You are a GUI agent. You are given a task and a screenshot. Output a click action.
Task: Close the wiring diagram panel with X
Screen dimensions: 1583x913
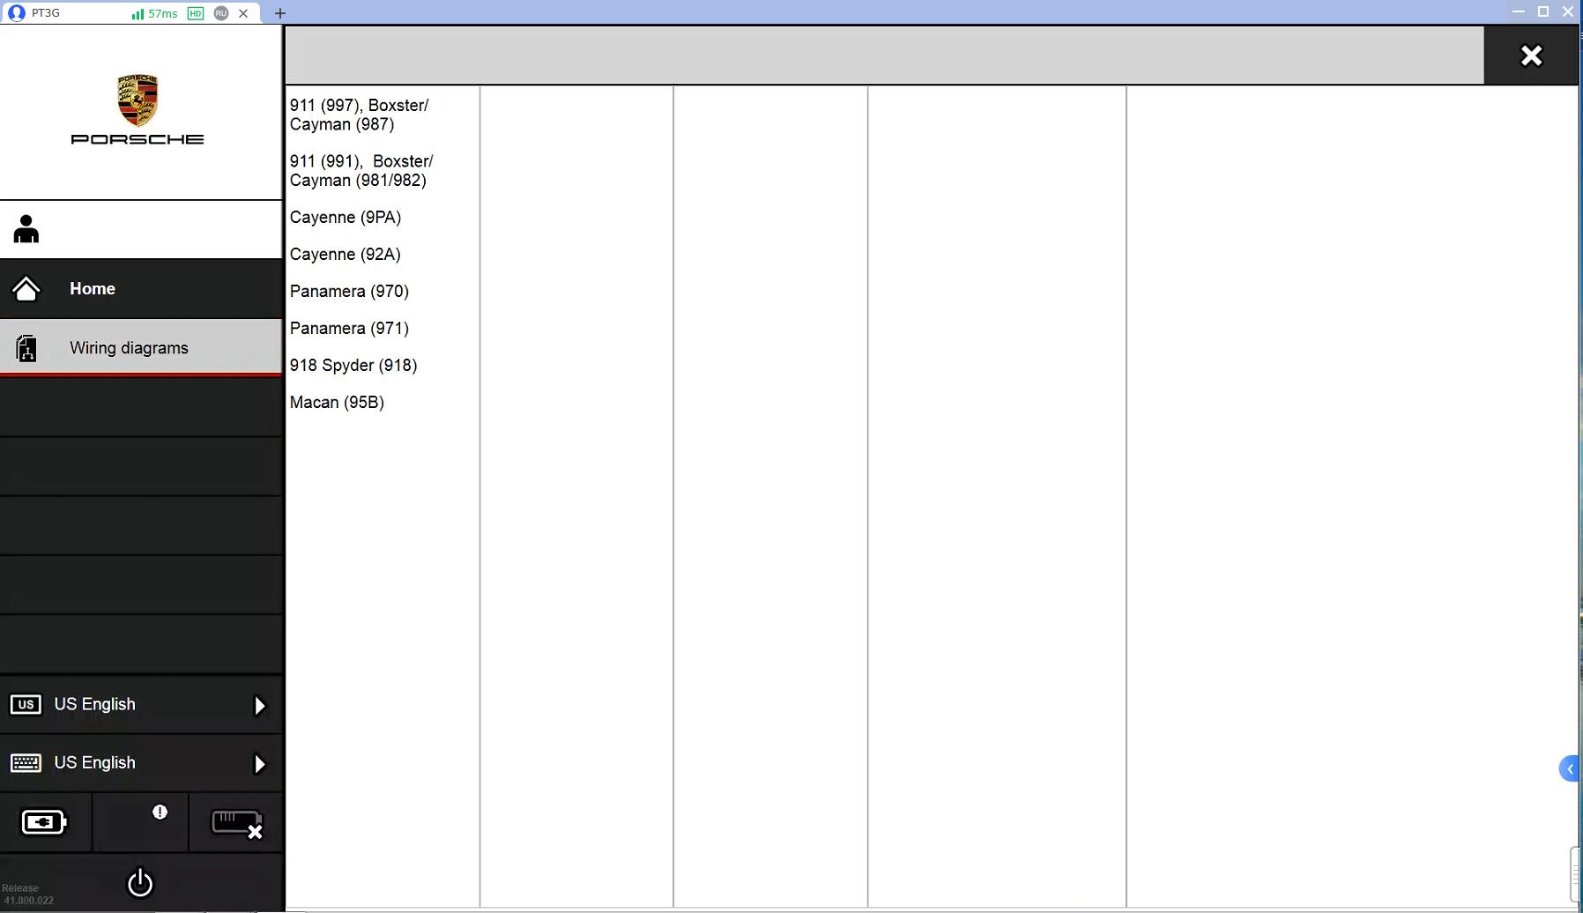tap(1531, 56)
